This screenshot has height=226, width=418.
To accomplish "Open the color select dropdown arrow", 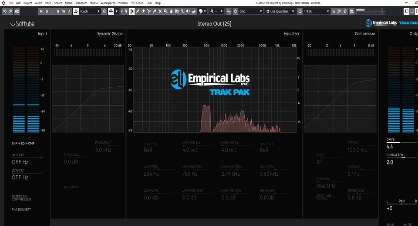I will 205,11.
